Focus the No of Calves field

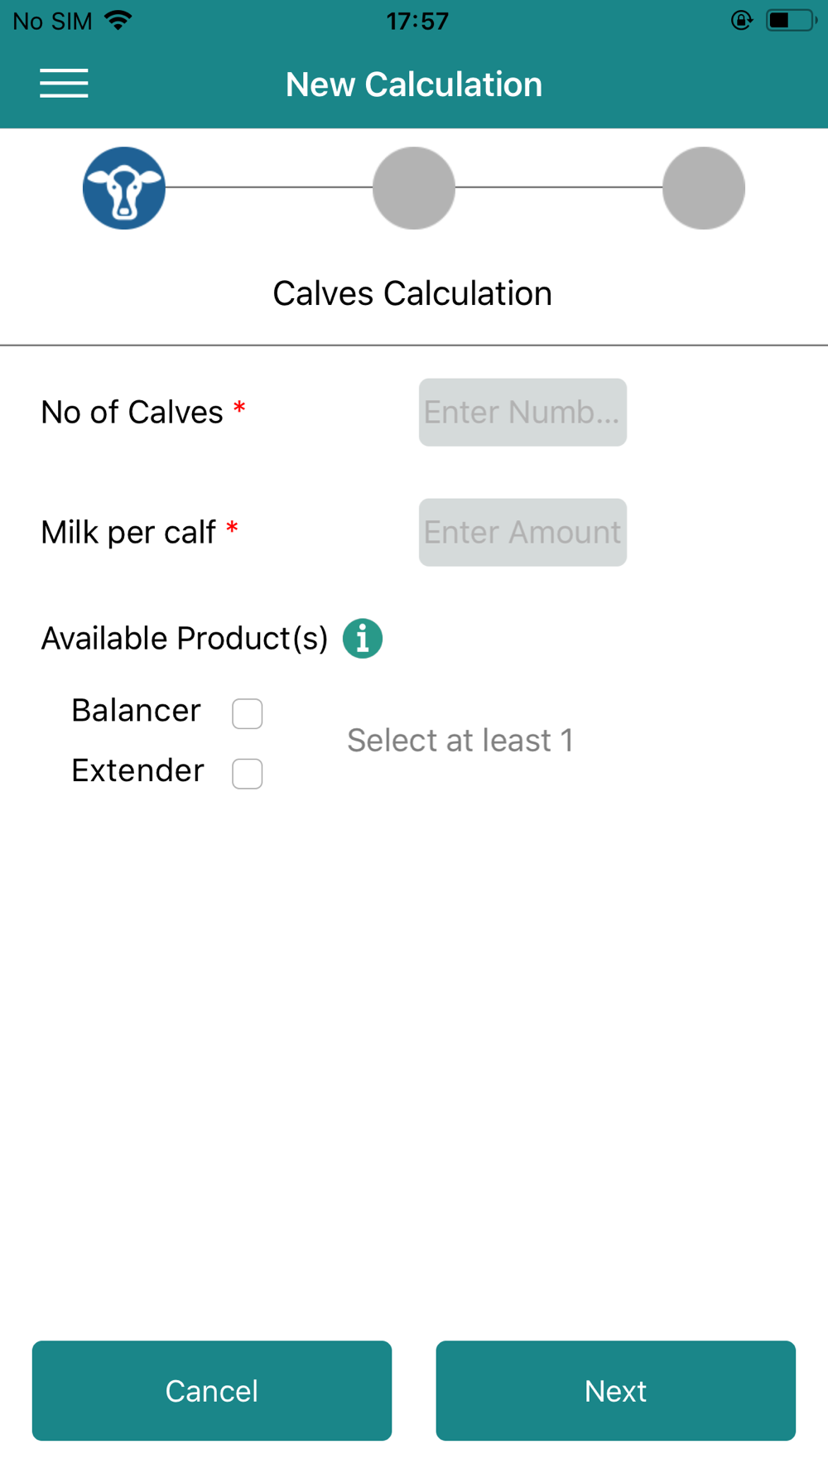522,413
